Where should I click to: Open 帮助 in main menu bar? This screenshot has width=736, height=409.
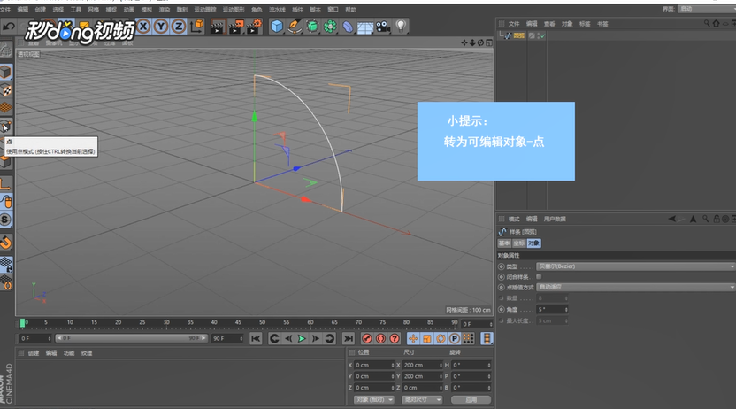[350, 10]
